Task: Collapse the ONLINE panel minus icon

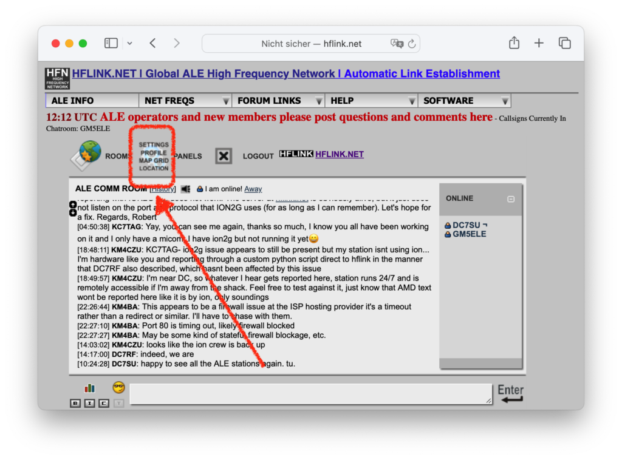Action: pyautogui.click(x=511, y=199)
